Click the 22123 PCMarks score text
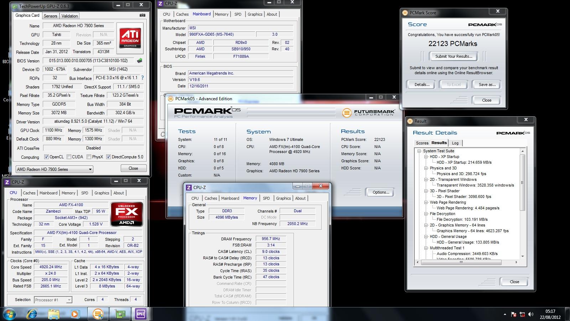The width and height of the screenshot is (570, 321). [x=453, y=44]
